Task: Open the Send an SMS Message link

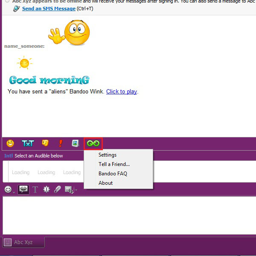Action: [49, 9]
